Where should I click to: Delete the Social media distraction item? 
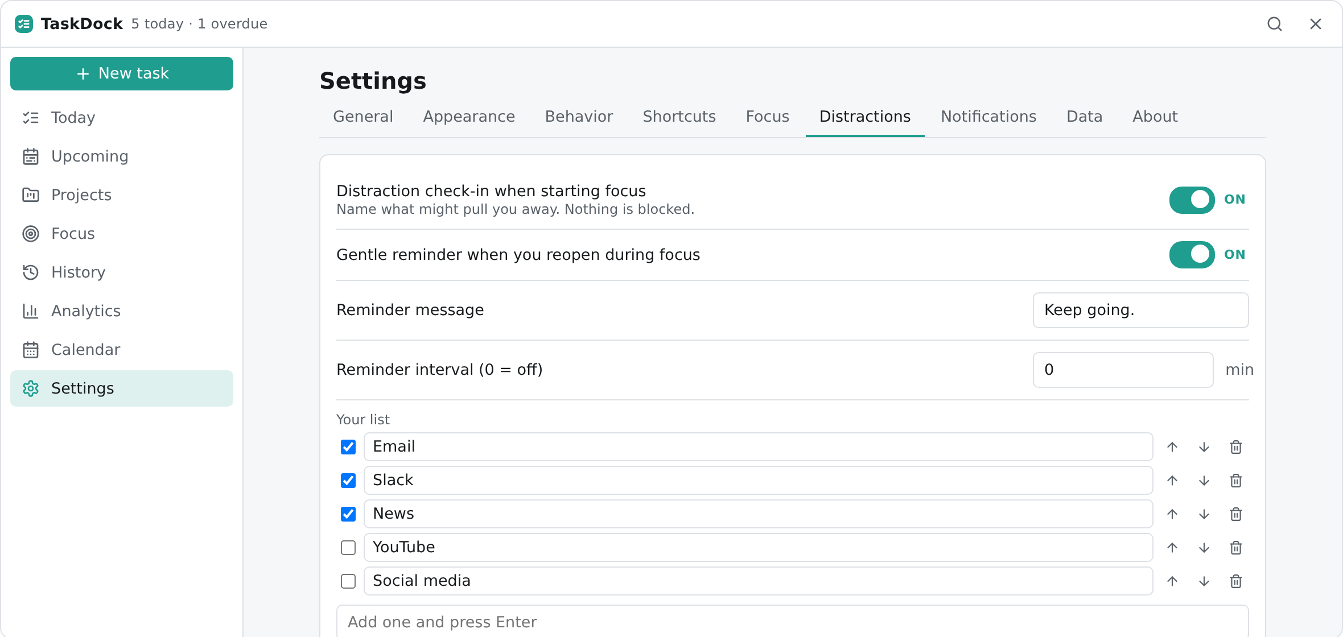coord(1236,581)
